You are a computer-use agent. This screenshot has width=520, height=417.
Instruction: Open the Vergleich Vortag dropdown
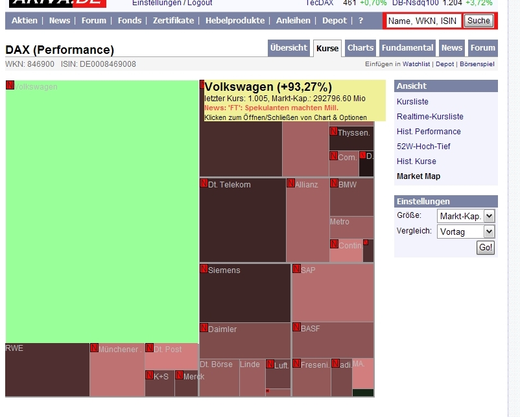tap(466, 232)
